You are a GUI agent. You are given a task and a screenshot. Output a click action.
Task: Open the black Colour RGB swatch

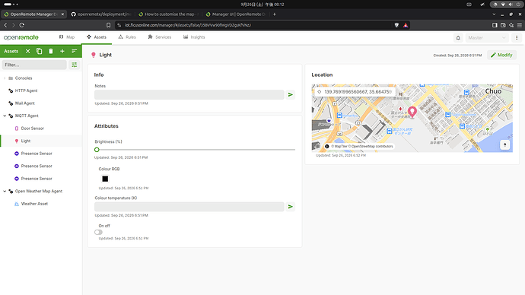[x=105, y=179]
